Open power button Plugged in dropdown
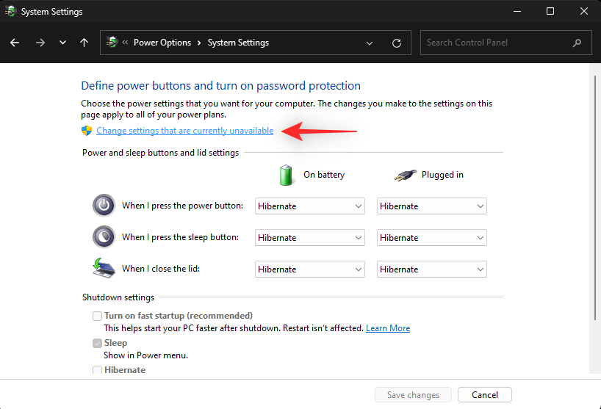The width and height of the screenshot is (601, 409). click(x=431, y=206)
